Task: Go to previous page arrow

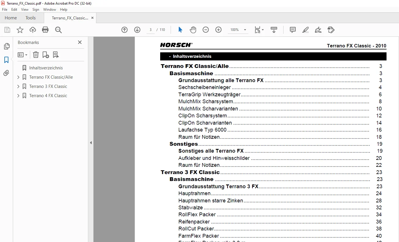Action: (124, 30)
